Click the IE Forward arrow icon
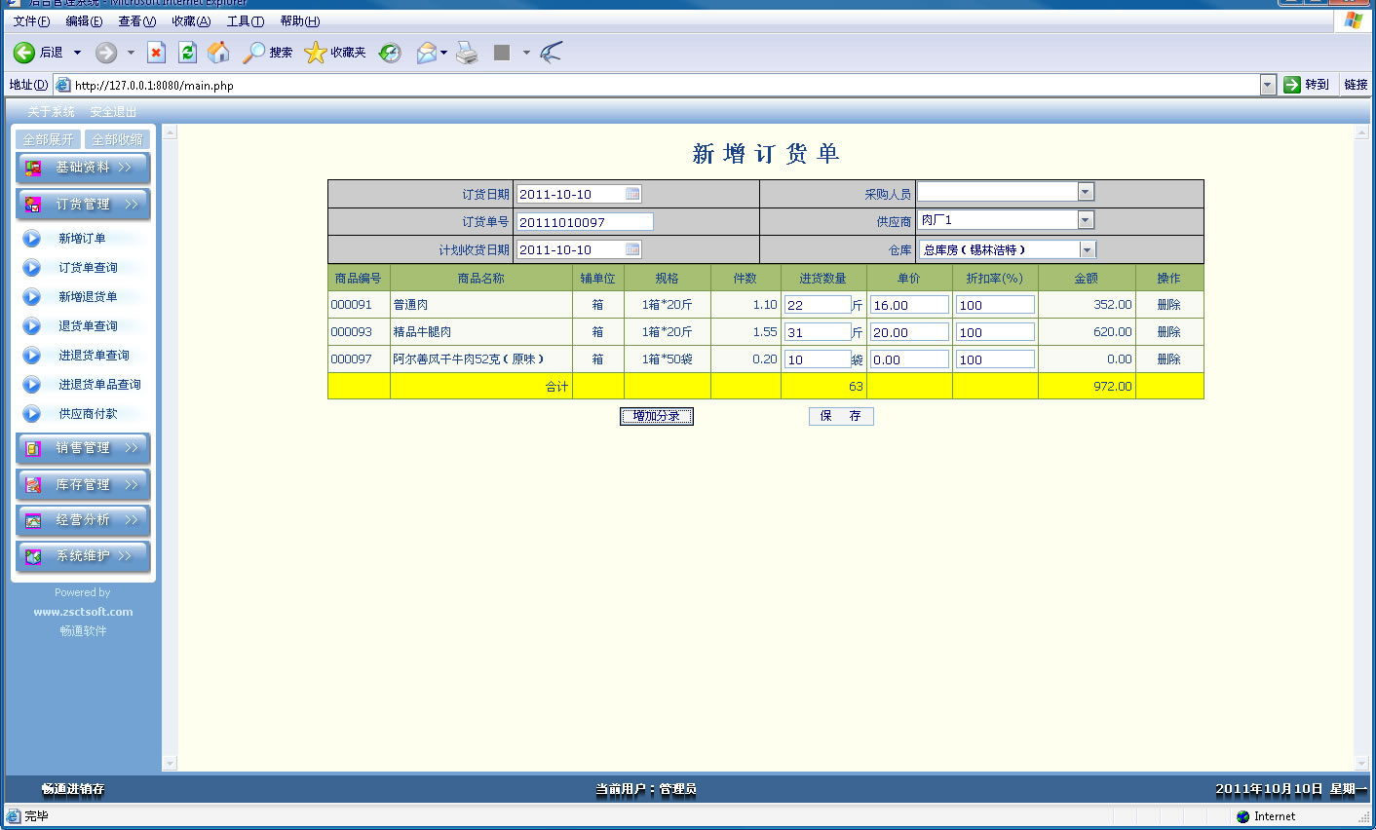 pos(106,53)
